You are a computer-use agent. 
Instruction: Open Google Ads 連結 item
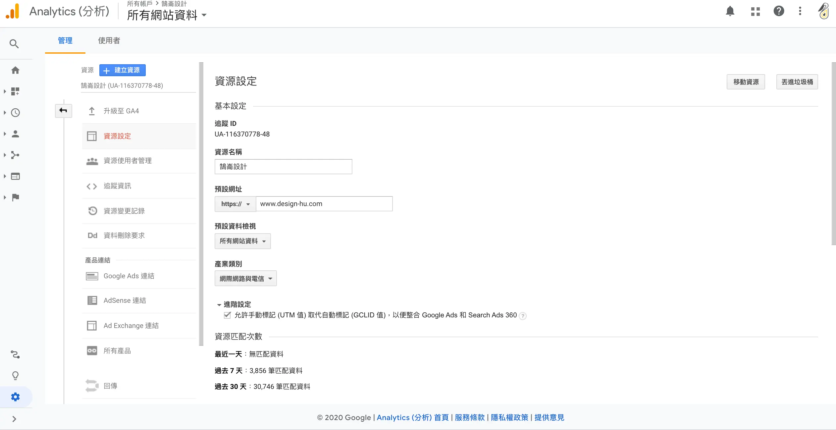(139, 276)
